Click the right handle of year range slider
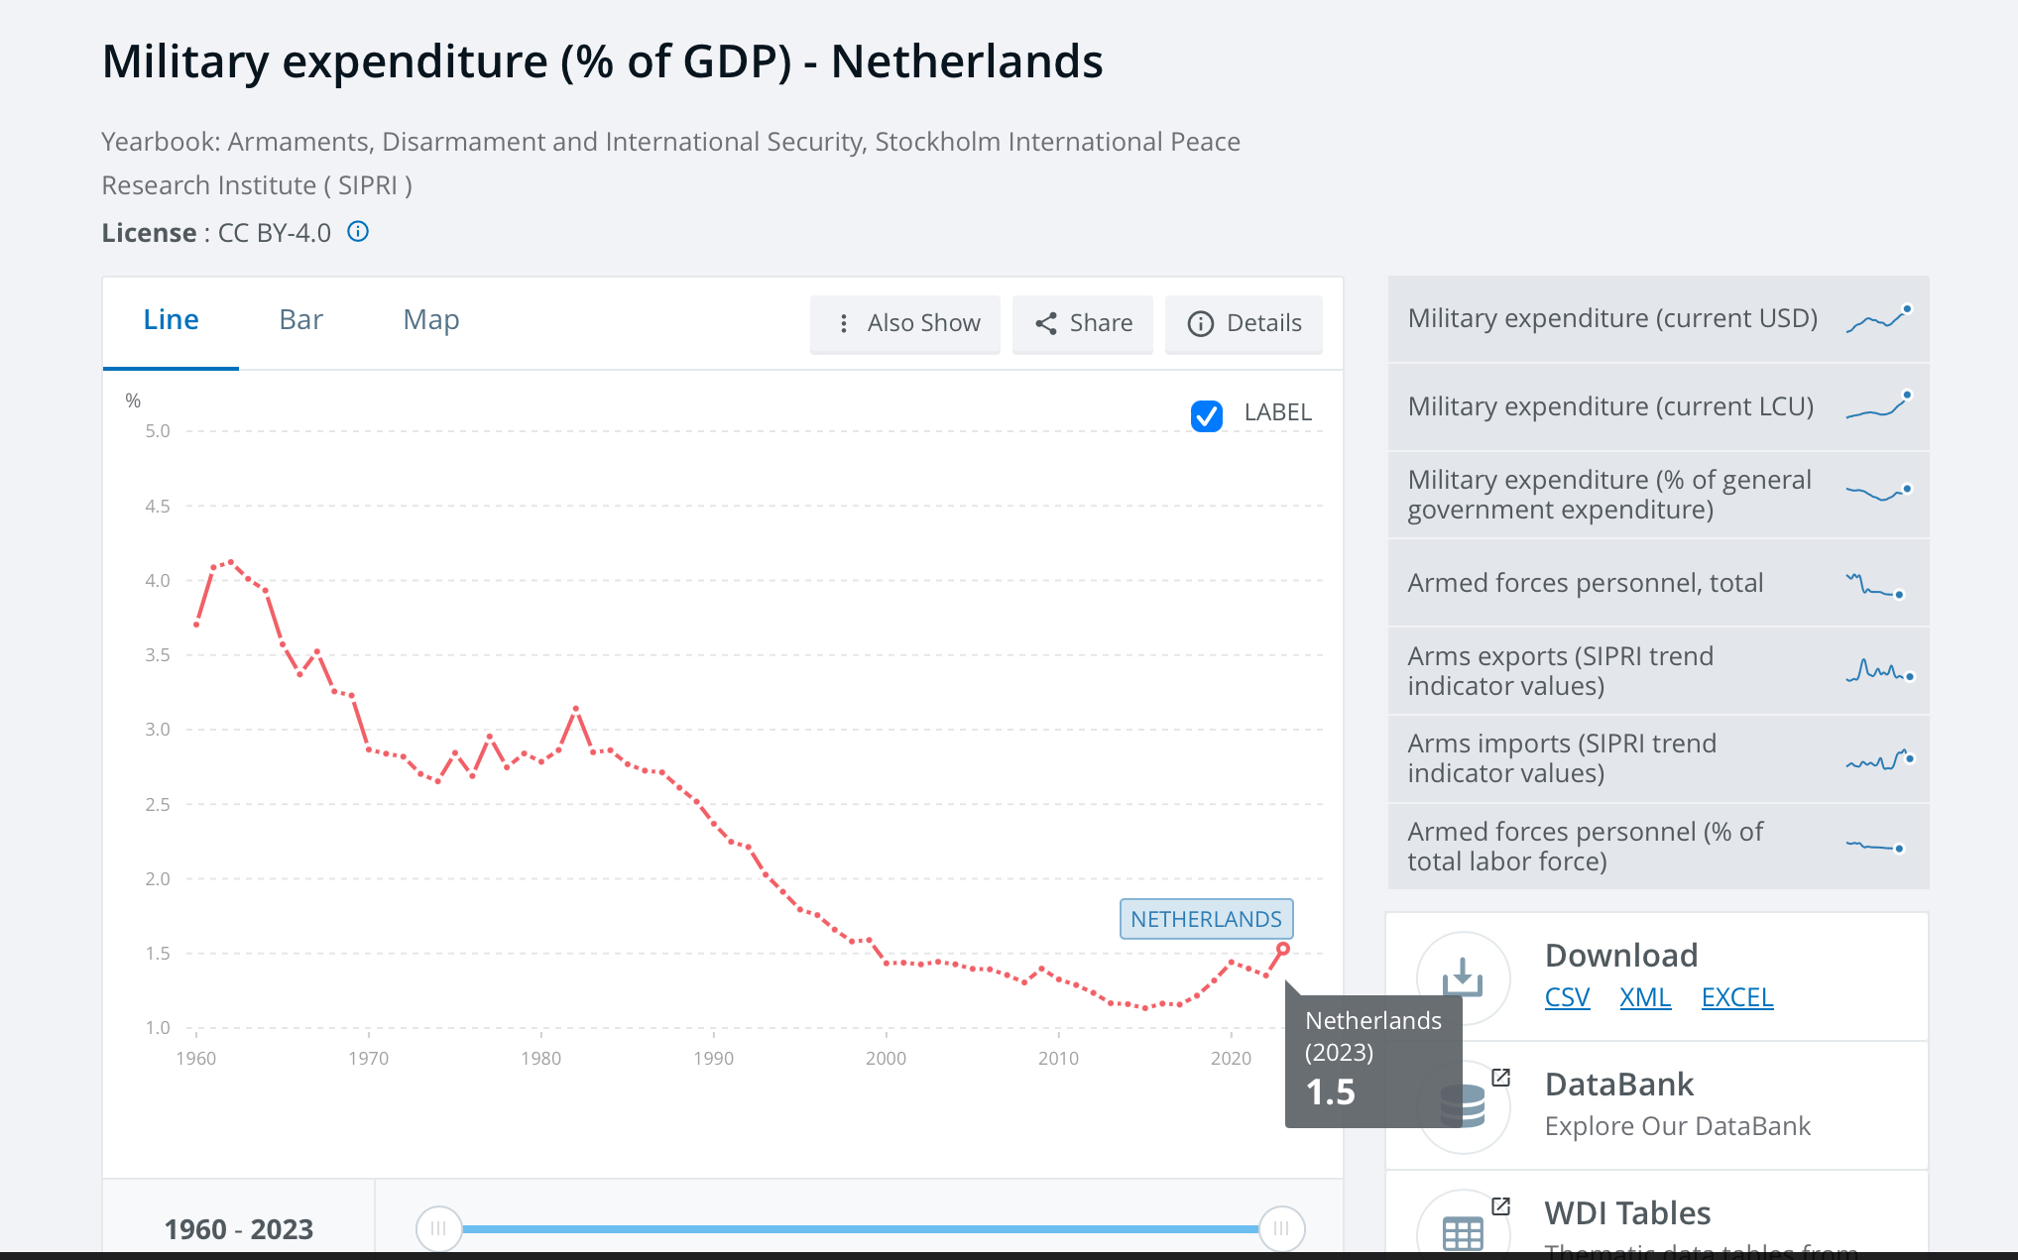 pyautogui.click(x=1281, y=1229)
